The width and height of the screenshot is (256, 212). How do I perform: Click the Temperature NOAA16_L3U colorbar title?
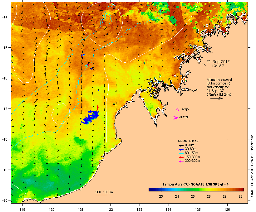coord(195,184)
